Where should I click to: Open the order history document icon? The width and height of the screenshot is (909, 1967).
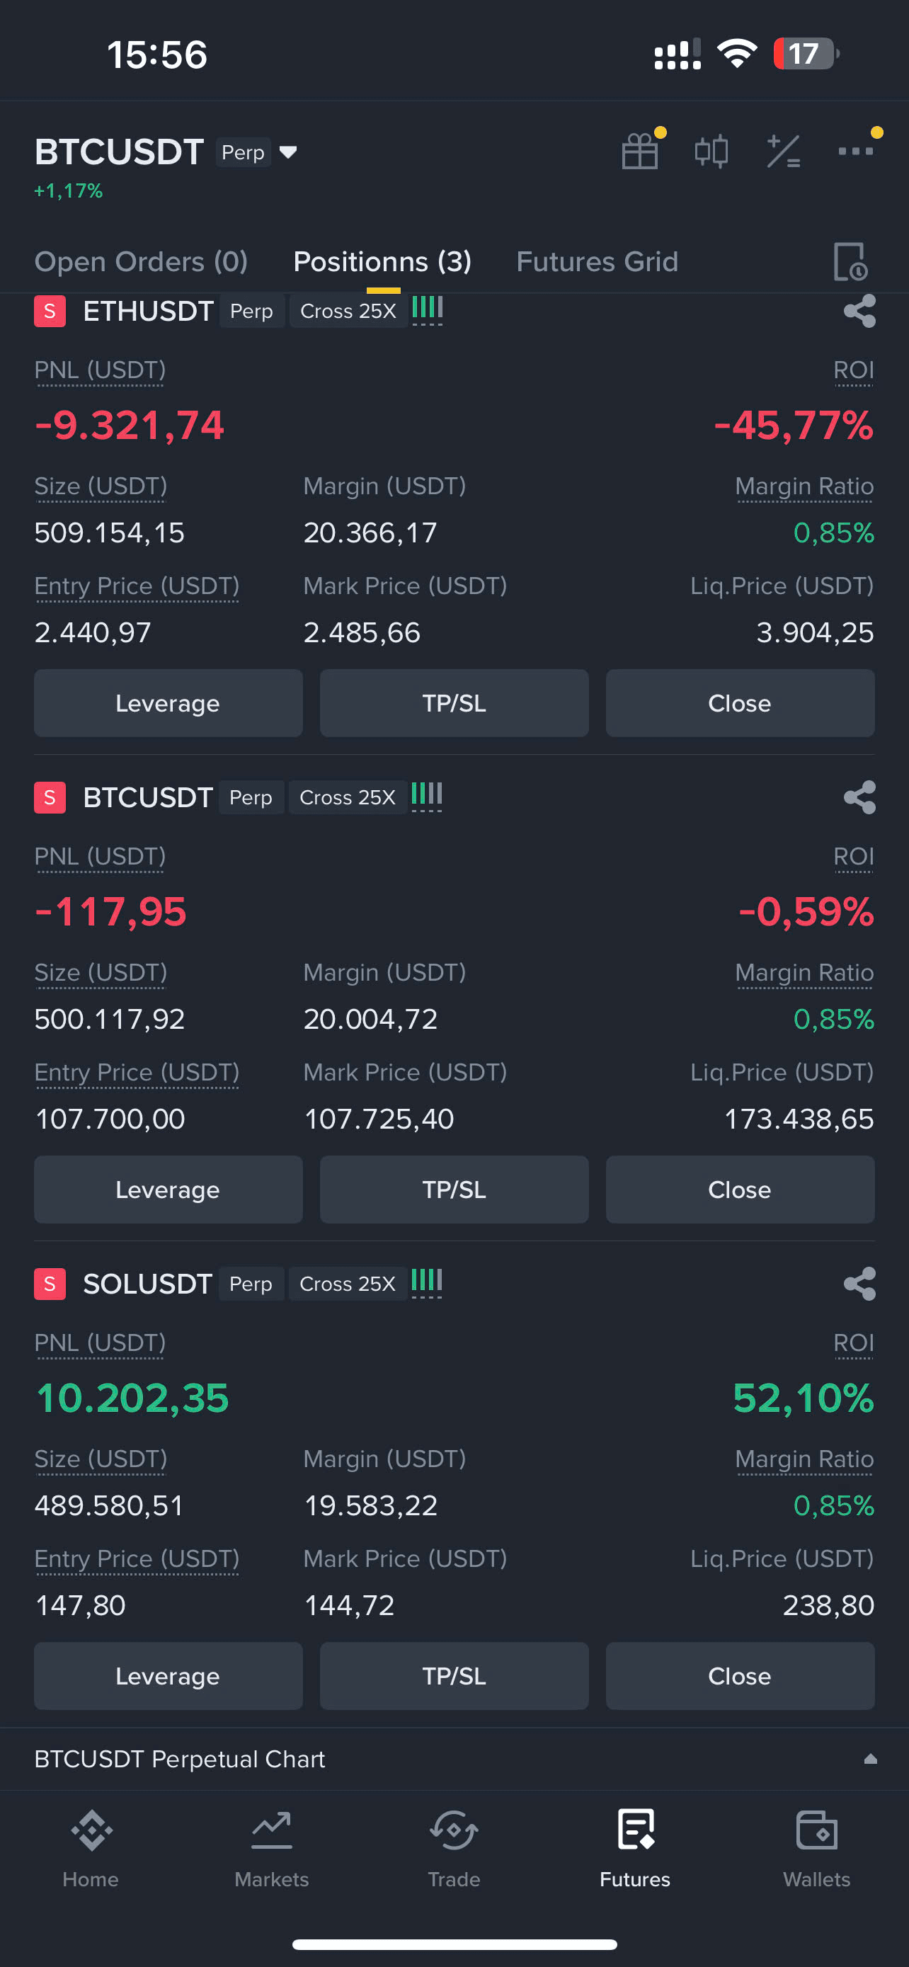[850, 262]
